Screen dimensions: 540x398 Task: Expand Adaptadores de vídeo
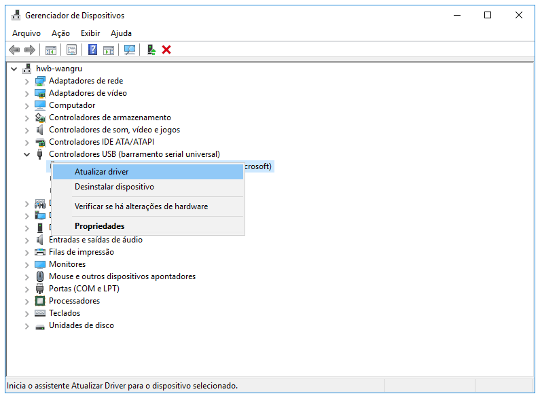27,94
